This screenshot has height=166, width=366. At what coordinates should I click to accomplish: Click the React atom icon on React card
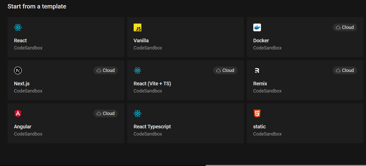[x=18, y=27]
